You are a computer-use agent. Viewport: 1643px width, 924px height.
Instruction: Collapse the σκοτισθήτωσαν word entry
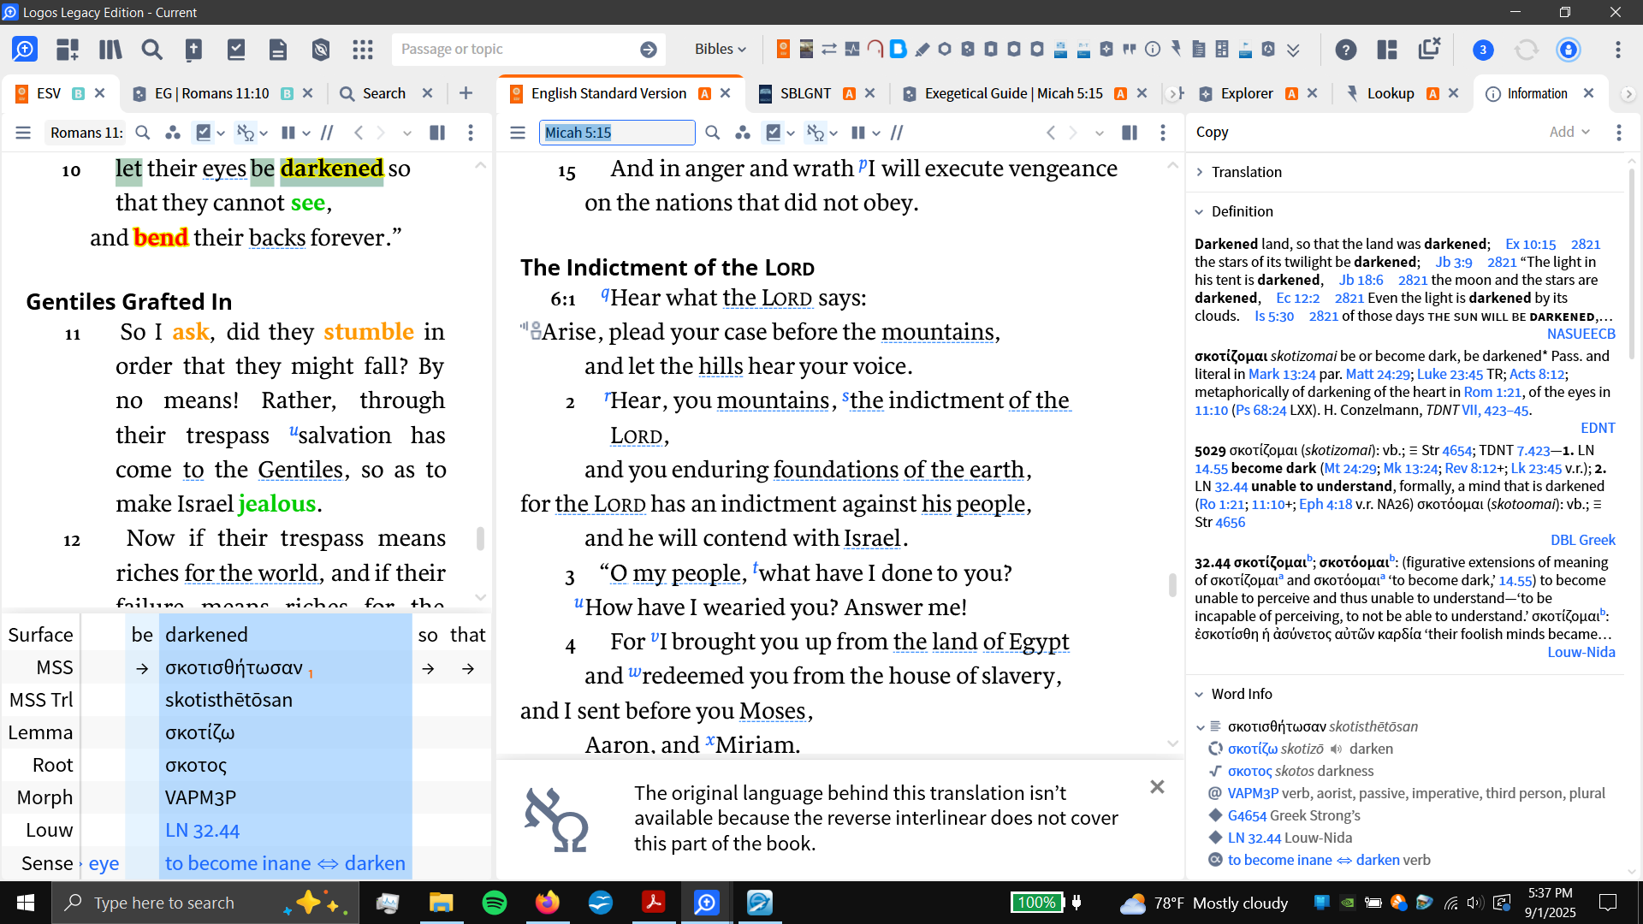coord(1200,727)
